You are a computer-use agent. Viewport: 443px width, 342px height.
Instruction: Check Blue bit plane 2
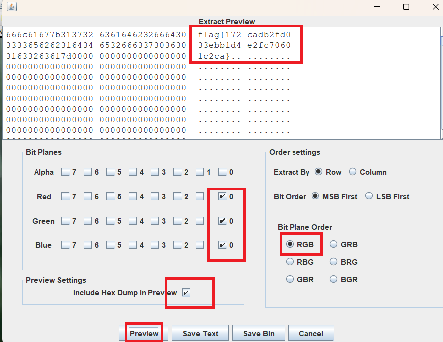point(177,245)
